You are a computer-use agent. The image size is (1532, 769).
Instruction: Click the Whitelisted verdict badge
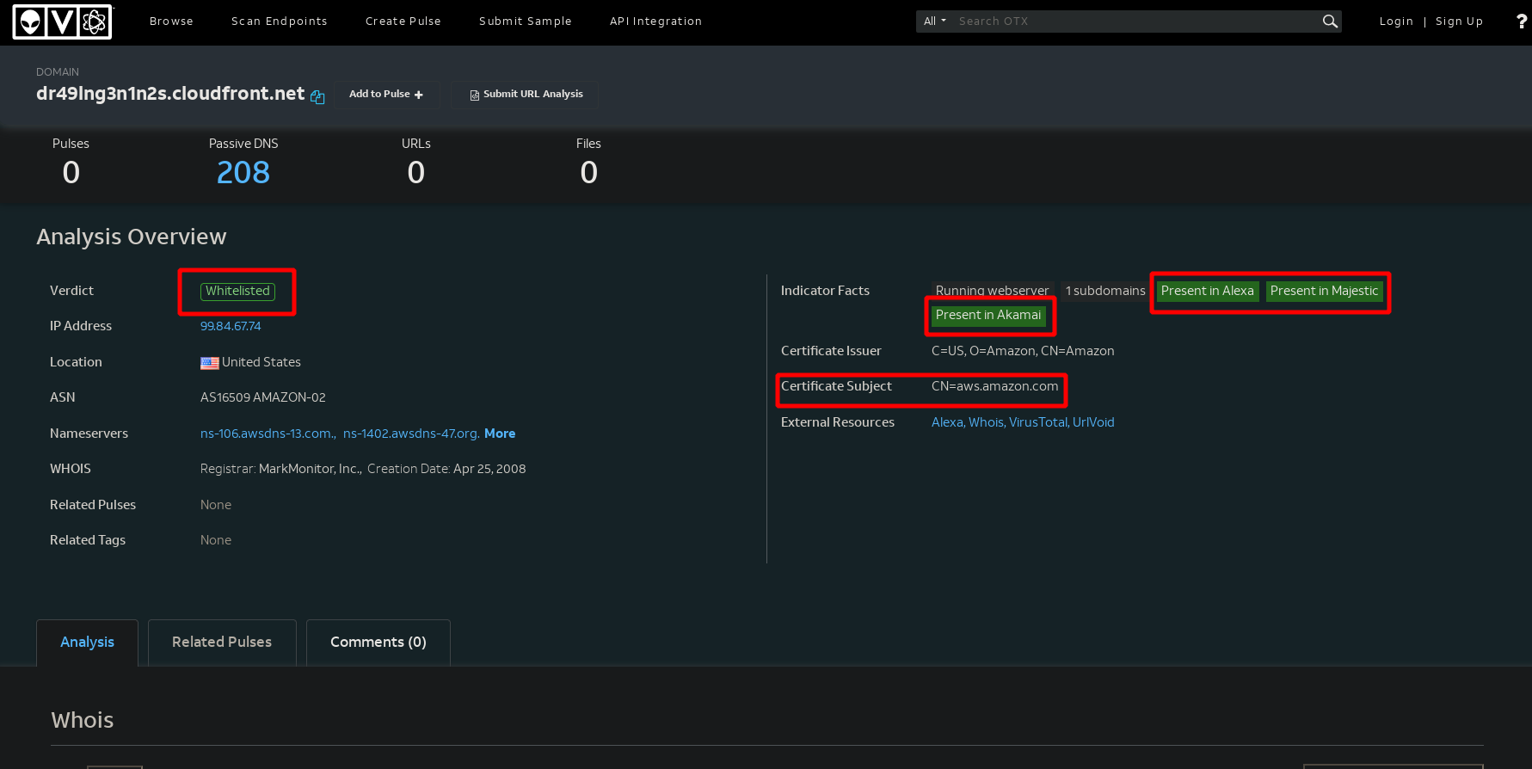click(237, 292)
